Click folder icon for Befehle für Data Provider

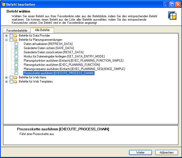[15, 36]
